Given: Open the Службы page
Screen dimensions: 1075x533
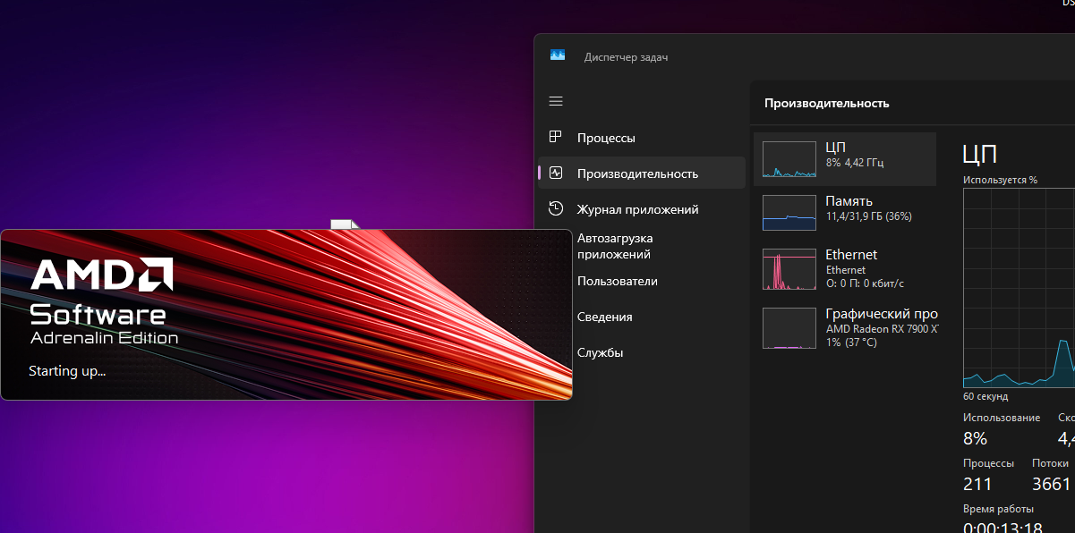Looking at the screenshot, I should pyautogui.click(x=600, y=352).
